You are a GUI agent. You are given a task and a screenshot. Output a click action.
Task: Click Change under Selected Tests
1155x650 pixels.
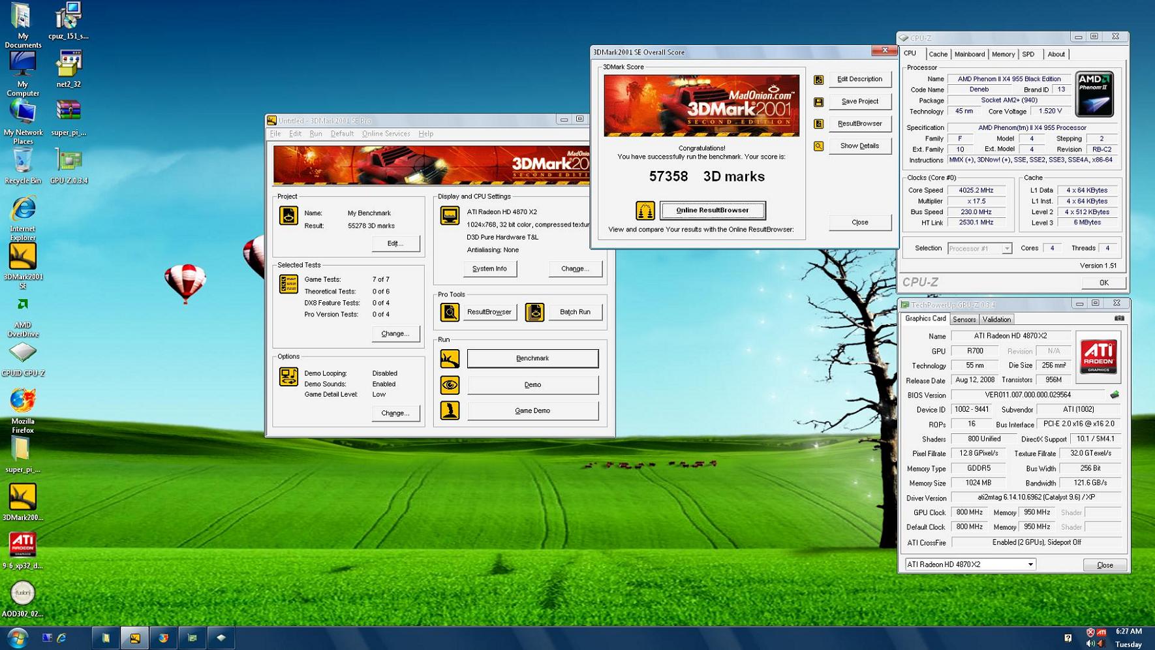[395, 333]
